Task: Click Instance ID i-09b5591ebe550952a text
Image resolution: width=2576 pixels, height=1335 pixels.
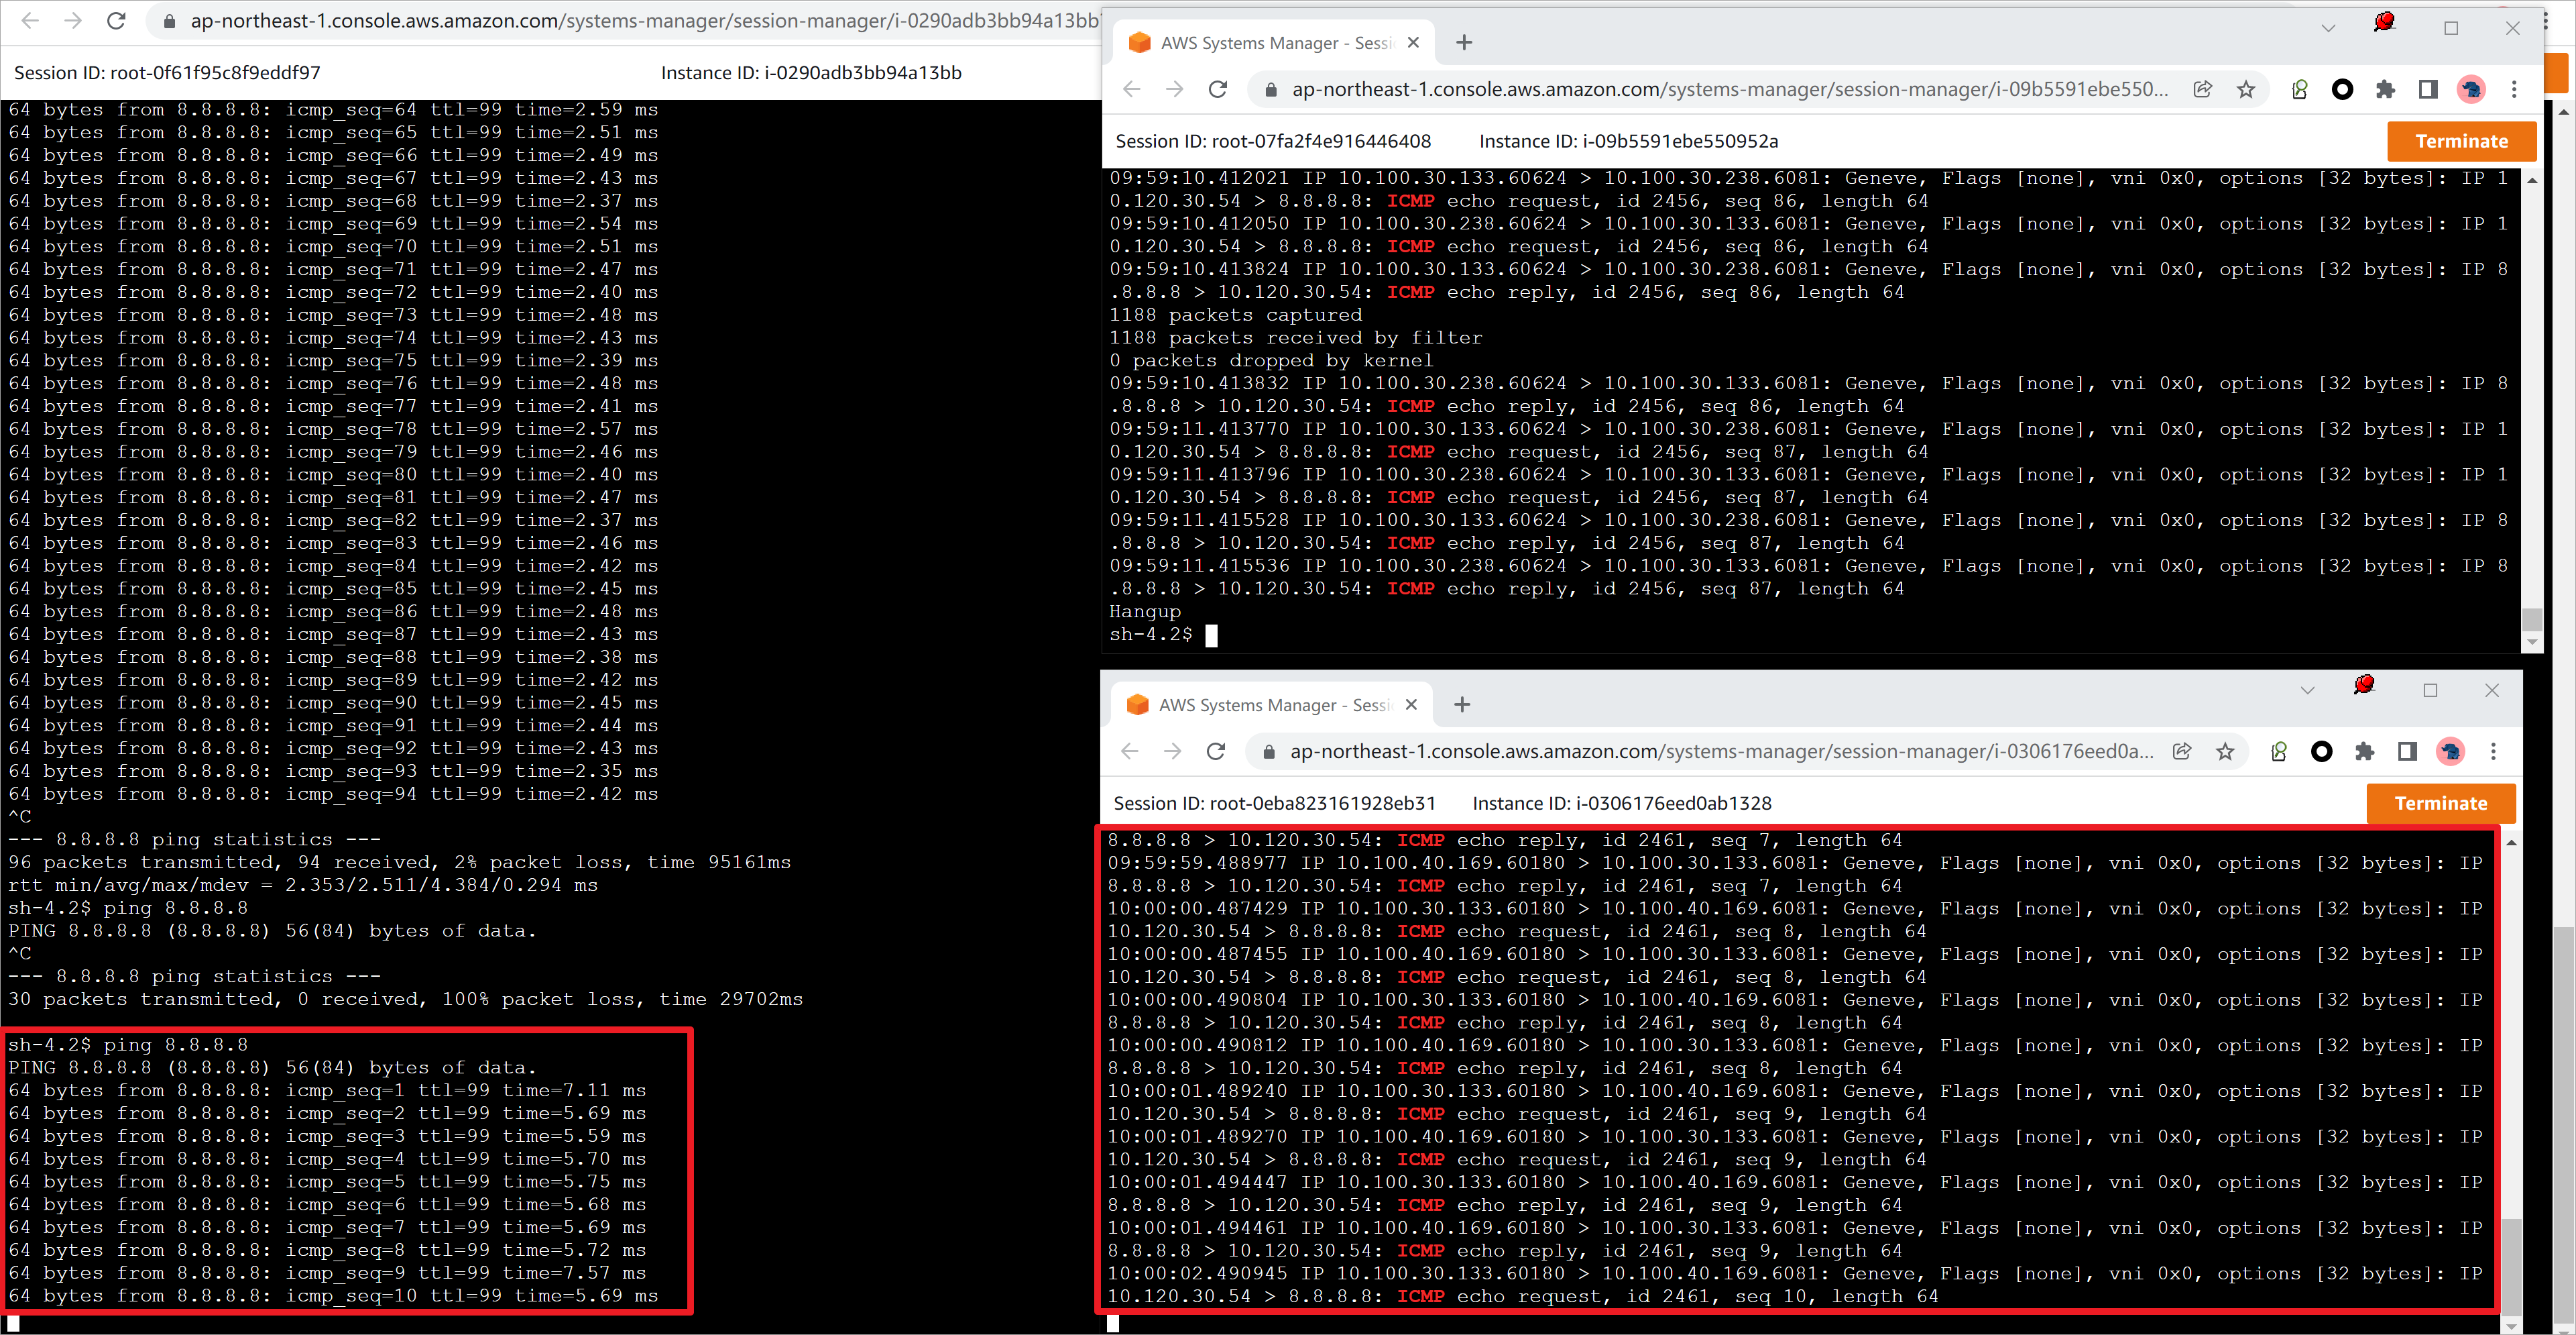Action: [1628, 141]
